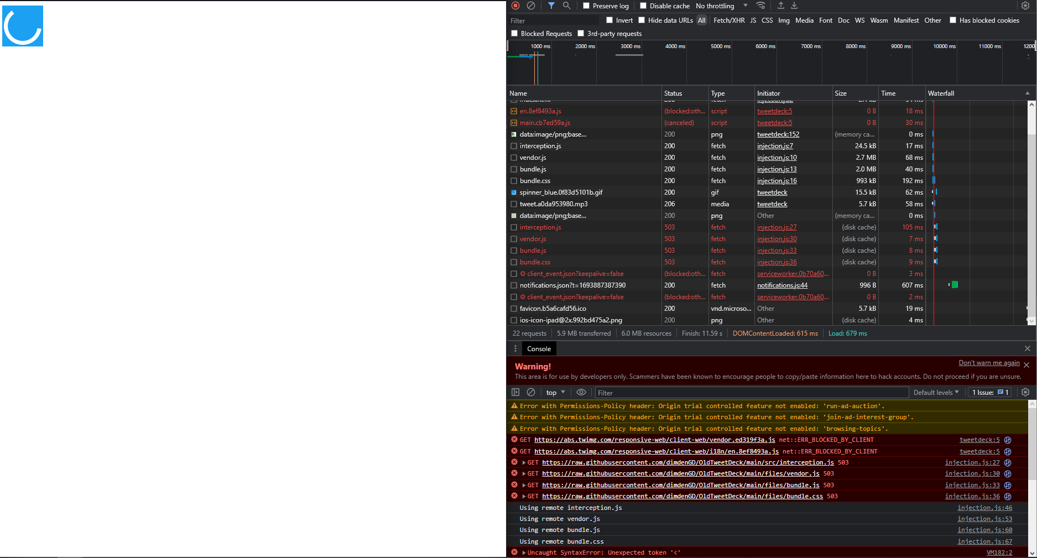
Task: Import a HAR file
Action: pyautogui.click(x=781, y=6)
